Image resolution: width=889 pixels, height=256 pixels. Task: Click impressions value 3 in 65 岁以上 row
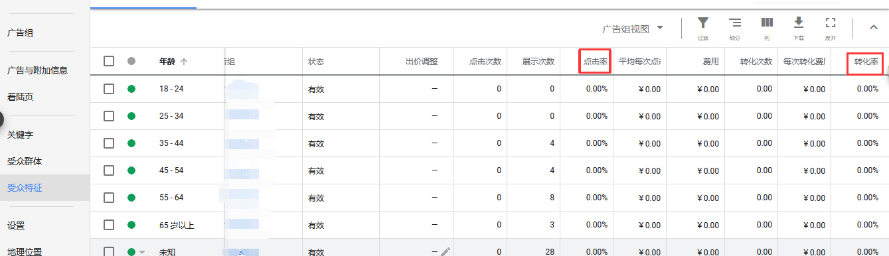[552, 225]
